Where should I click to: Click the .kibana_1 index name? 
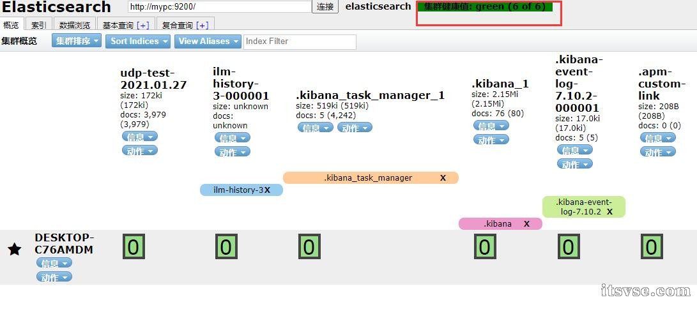click(500, 84)
